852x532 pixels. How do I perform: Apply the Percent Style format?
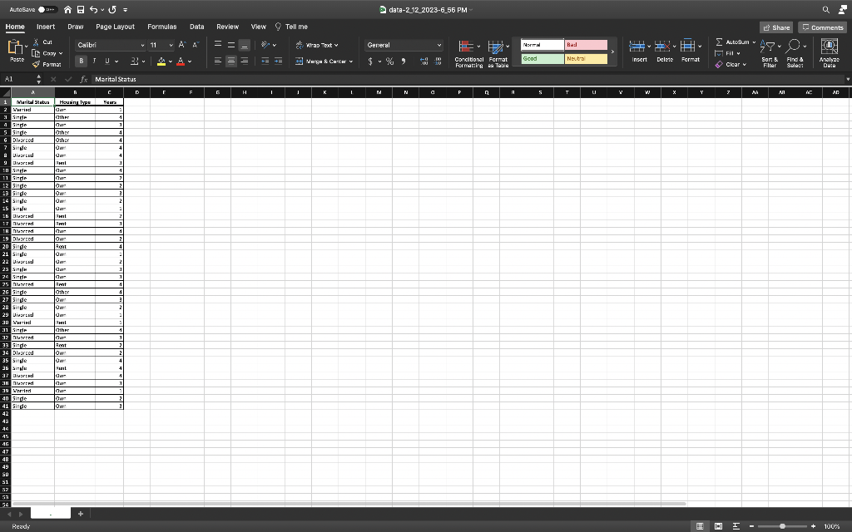point(388,61)
